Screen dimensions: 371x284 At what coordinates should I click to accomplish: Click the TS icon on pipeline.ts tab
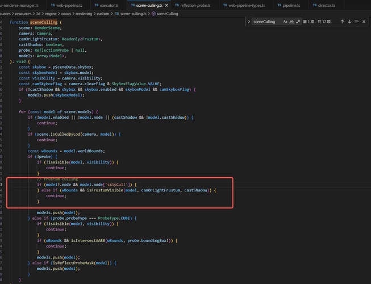click(280, 5)
